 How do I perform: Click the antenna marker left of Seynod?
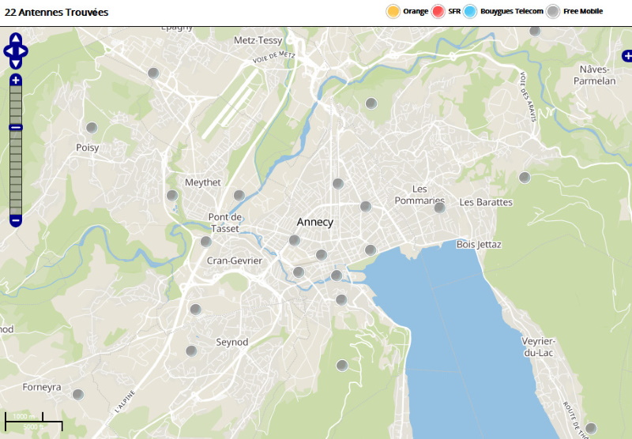click(191, 351)
